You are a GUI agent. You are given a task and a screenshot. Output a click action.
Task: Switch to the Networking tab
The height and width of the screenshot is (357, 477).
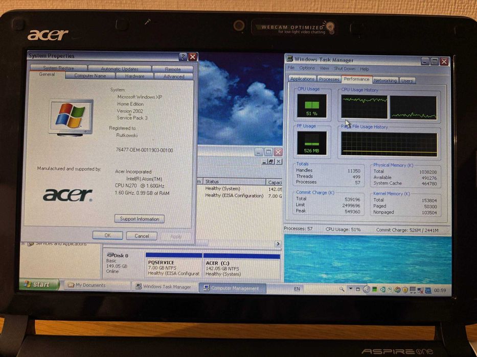385,81
